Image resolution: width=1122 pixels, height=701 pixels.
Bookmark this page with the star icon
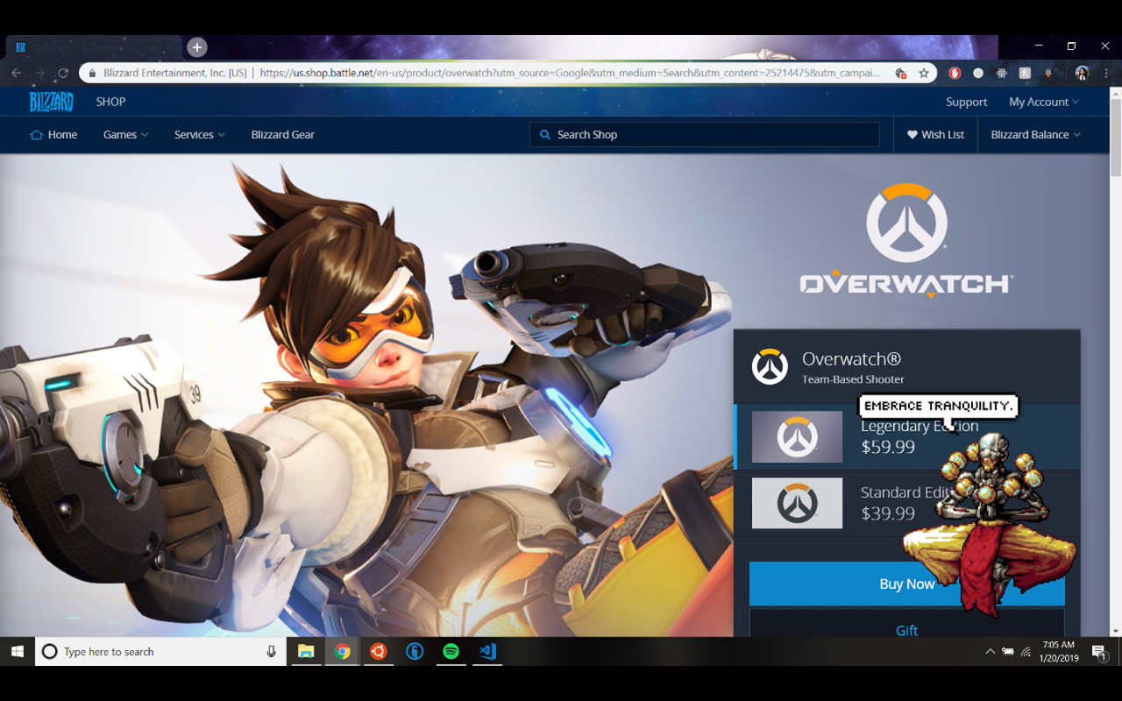pos(924,74)
